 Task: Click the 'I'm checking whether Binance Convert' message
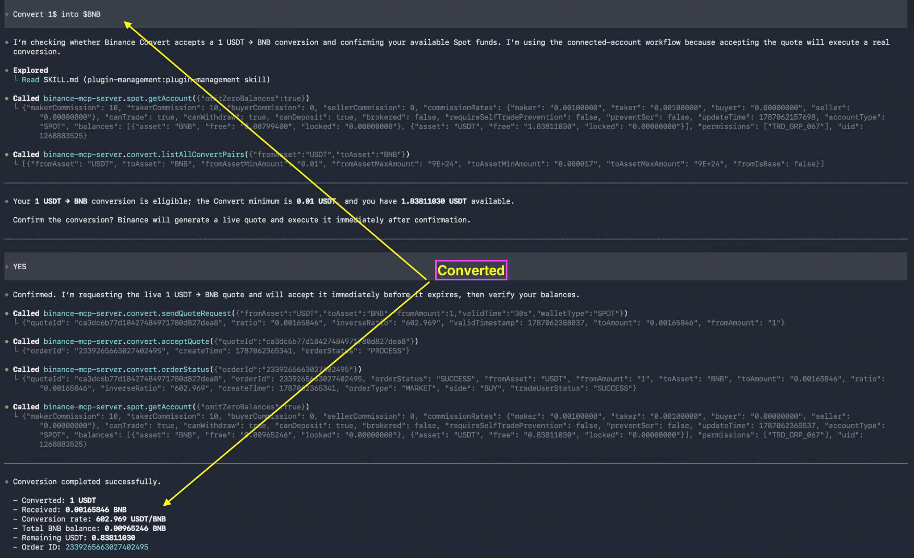[x=451, y=47]
